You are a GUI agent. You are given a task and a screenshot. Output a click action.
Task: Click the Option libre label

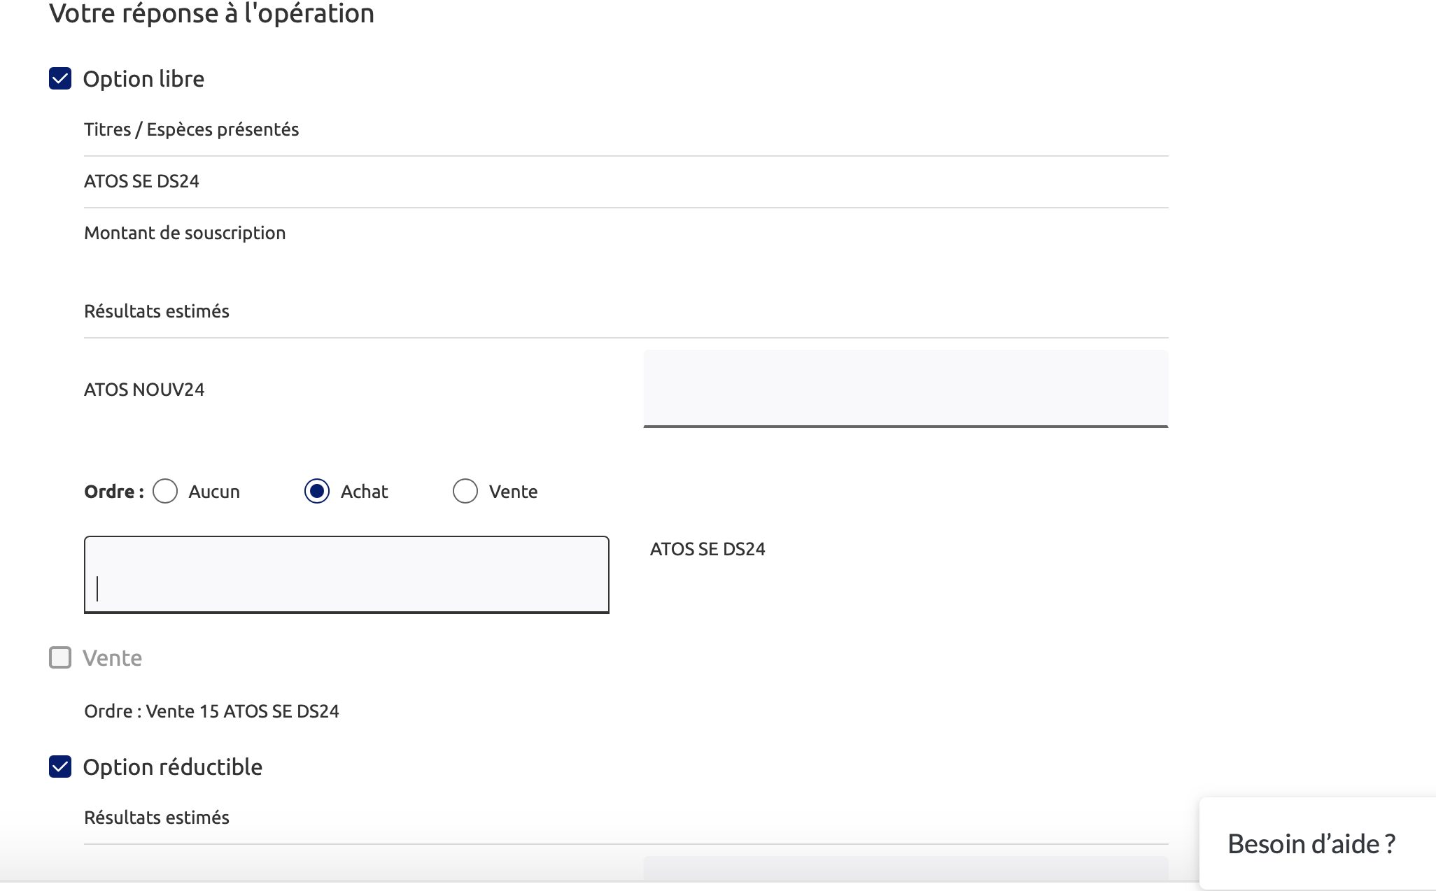(143, 79)
